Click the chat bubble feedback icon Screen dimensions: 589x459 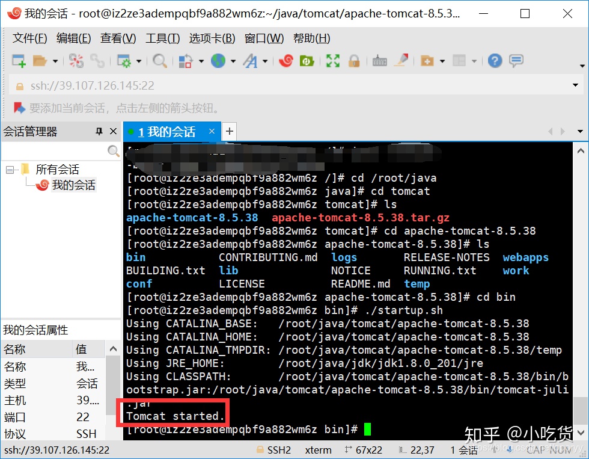pyautogui.click(x=516, y=61)
